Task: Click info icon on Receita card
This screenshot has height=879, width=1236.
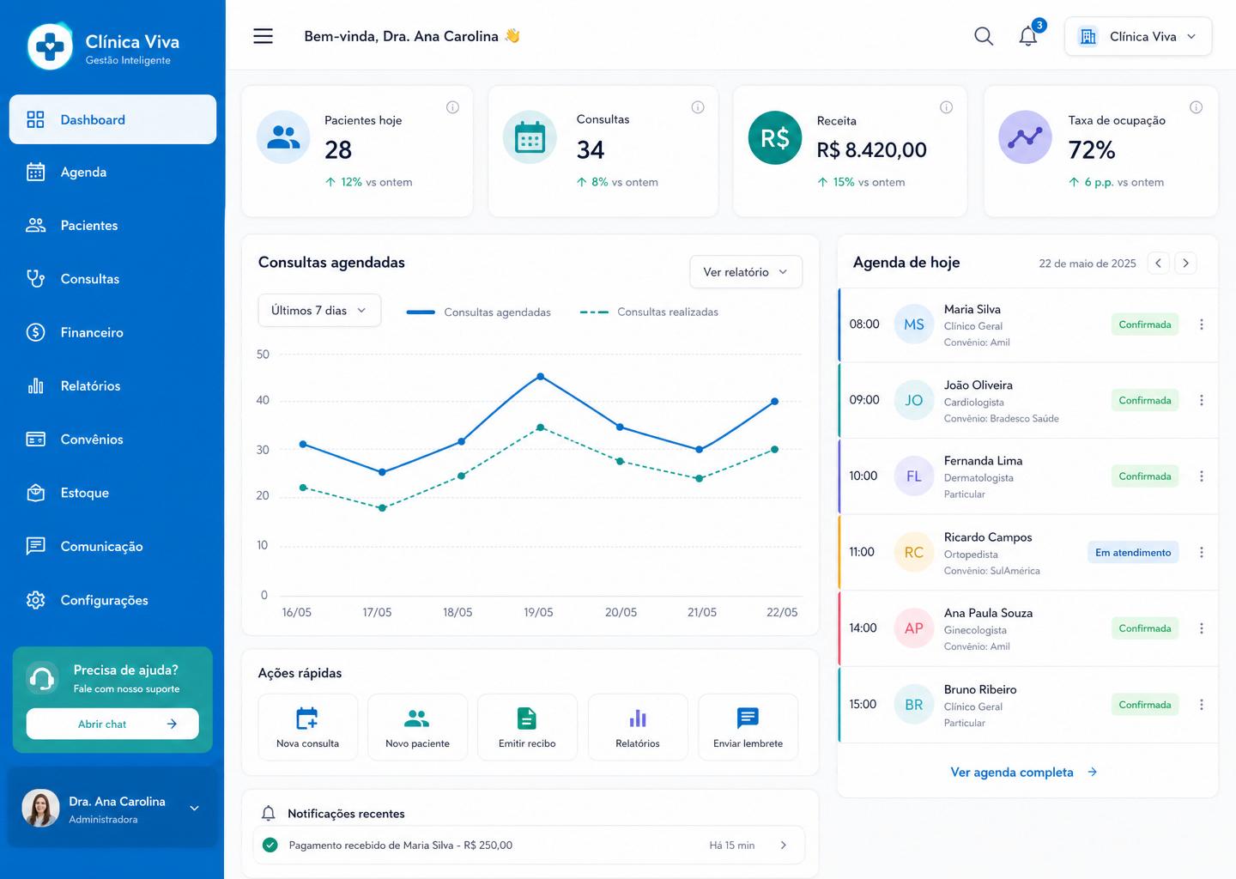Action: (946, 107)
